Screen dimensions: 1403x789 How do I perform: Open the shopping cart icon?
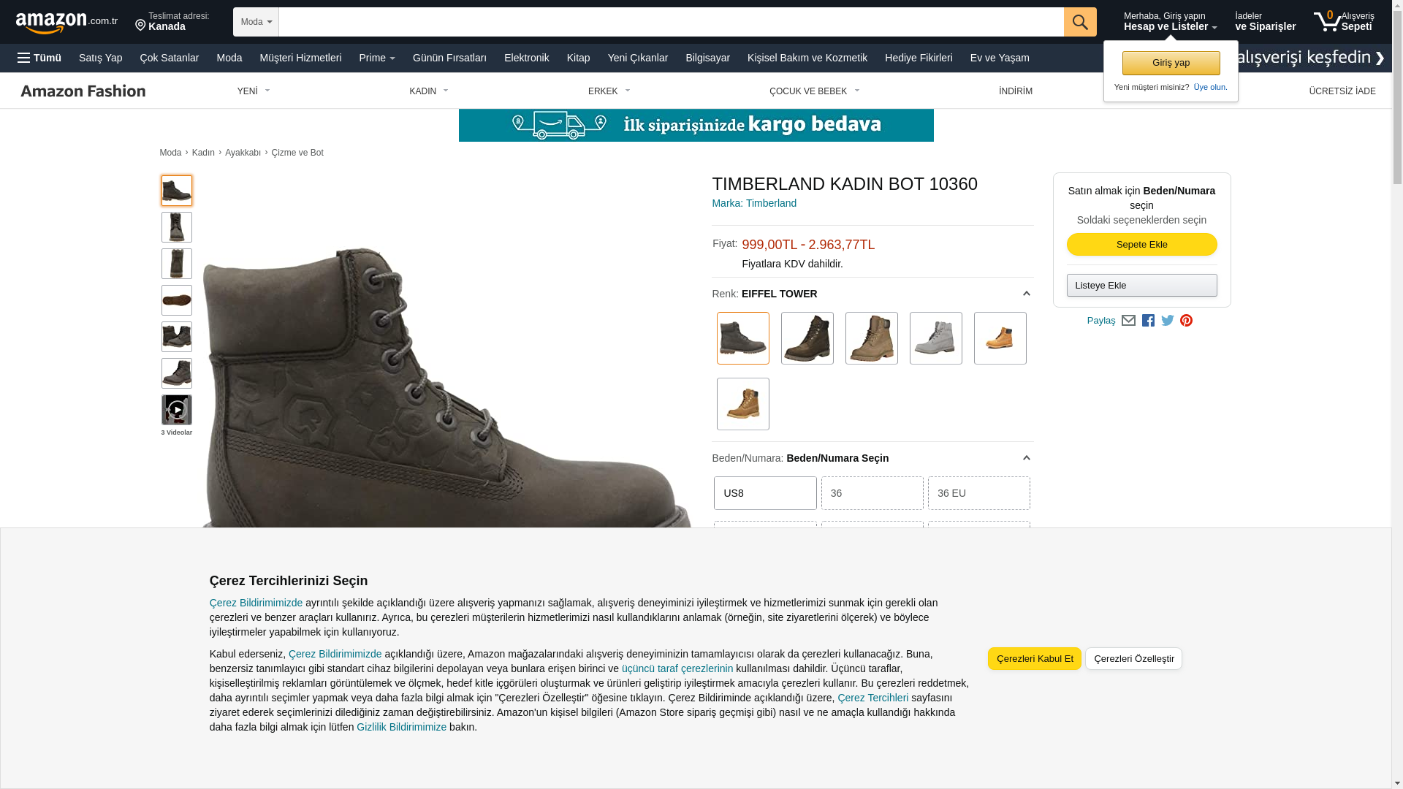coord(1343,21)
